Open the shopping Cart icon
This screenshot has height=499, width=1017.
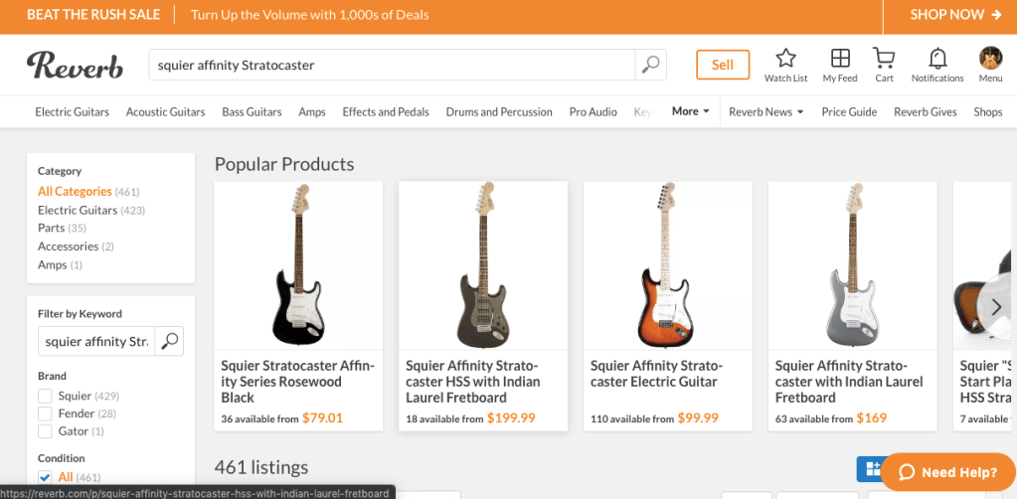(x=884, y=58)
